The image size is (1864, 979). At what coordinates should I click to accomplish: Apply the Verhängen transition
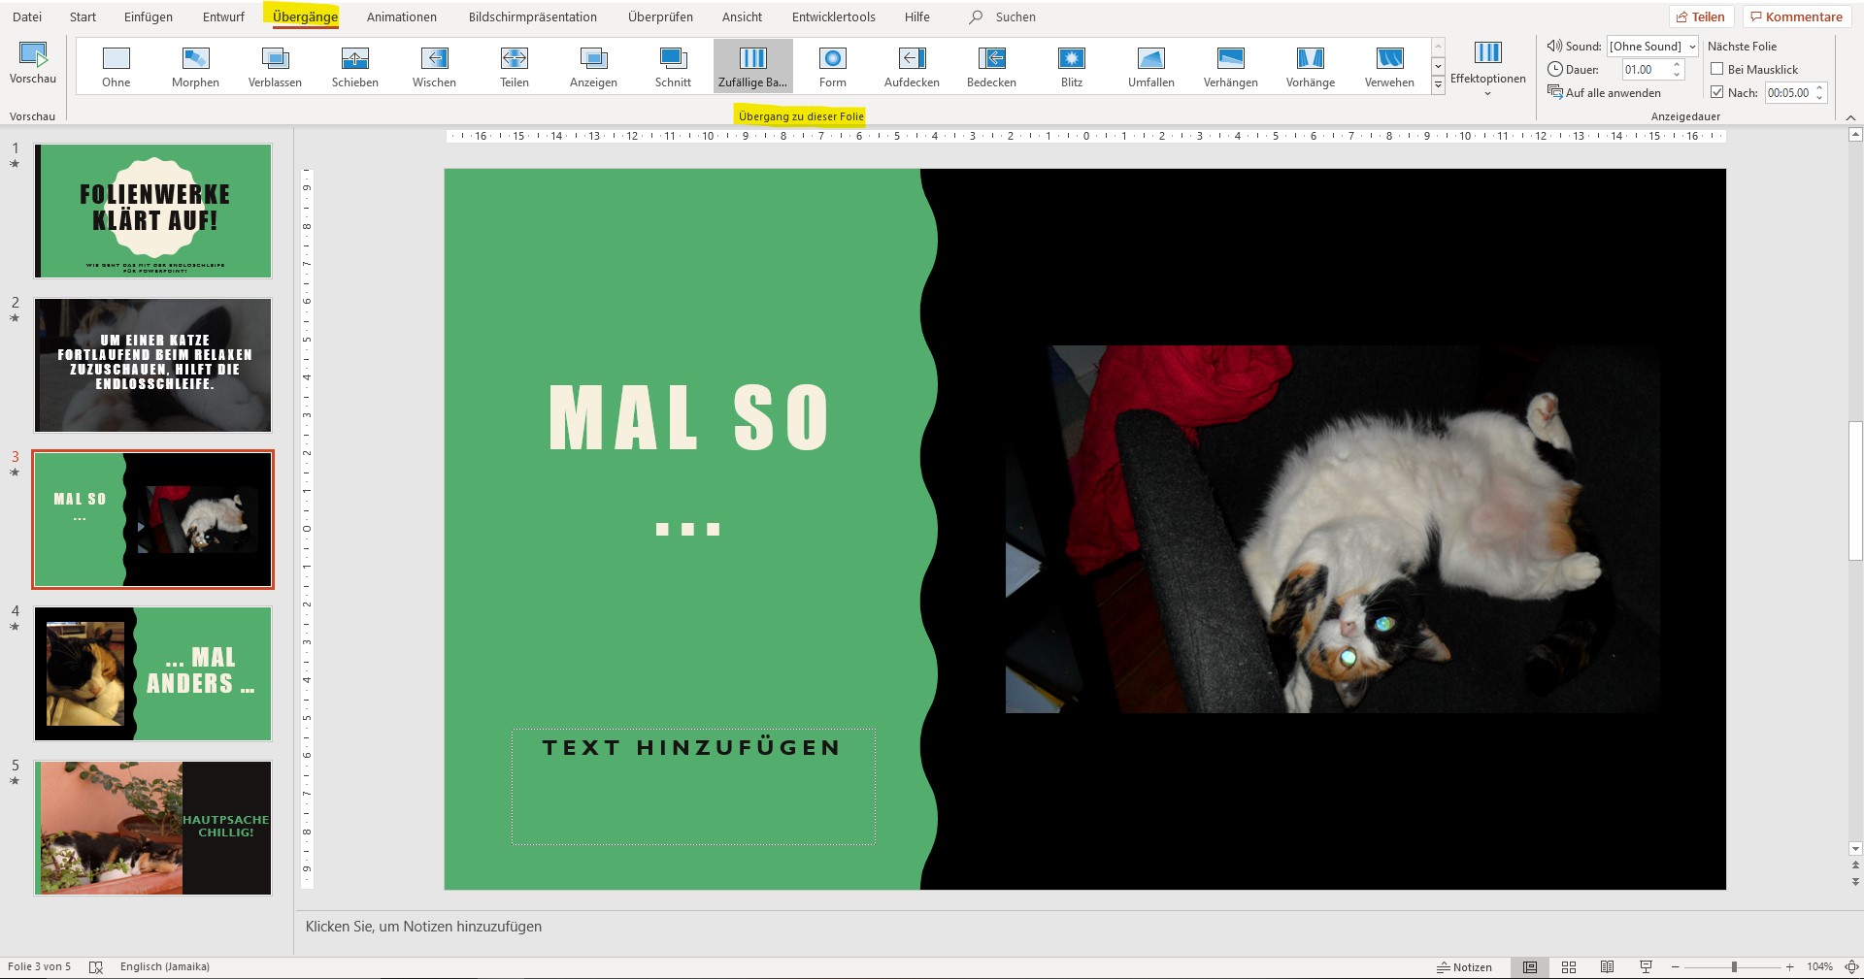tap(1231, 66)
